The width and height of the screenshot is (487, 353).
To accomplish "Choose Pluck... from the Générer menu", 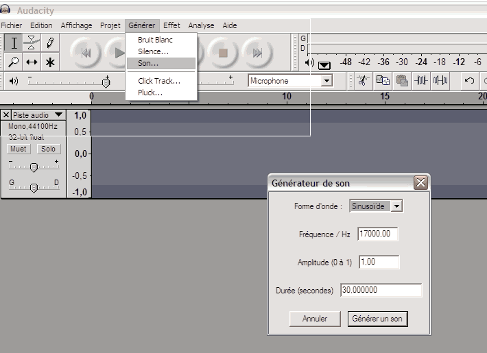I will point(161,93).
